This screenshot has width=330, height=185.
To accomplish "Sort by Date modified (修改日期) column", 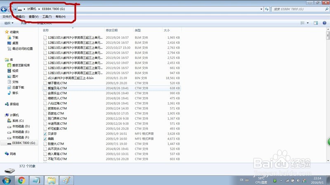I will click(x=119, y=30).
